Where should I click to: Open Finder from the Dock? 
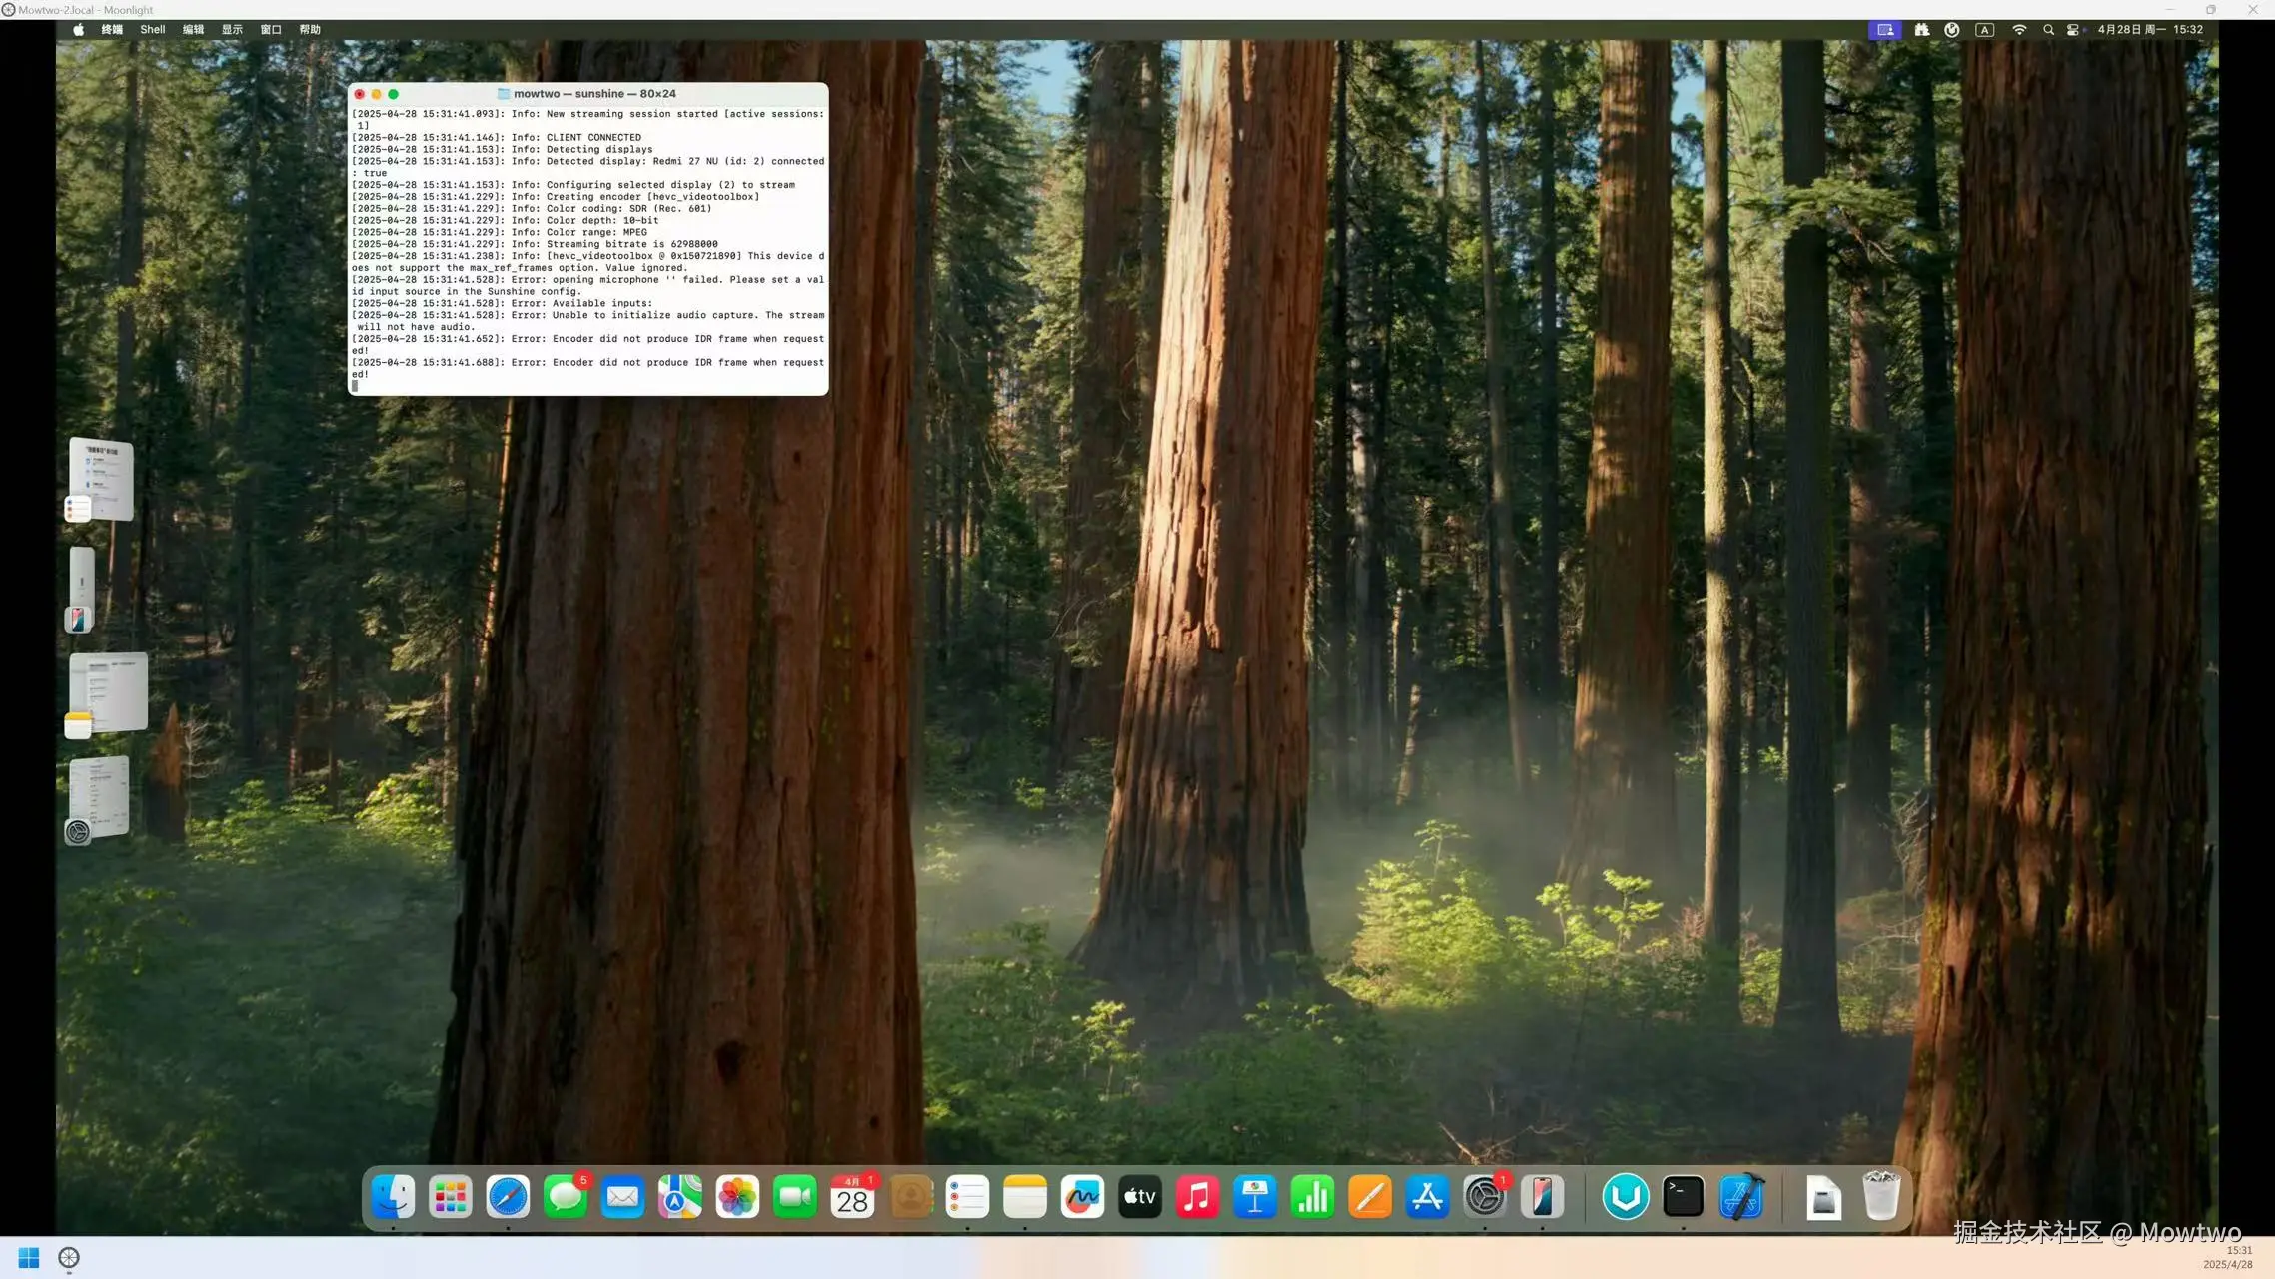tap(393, 1196)
